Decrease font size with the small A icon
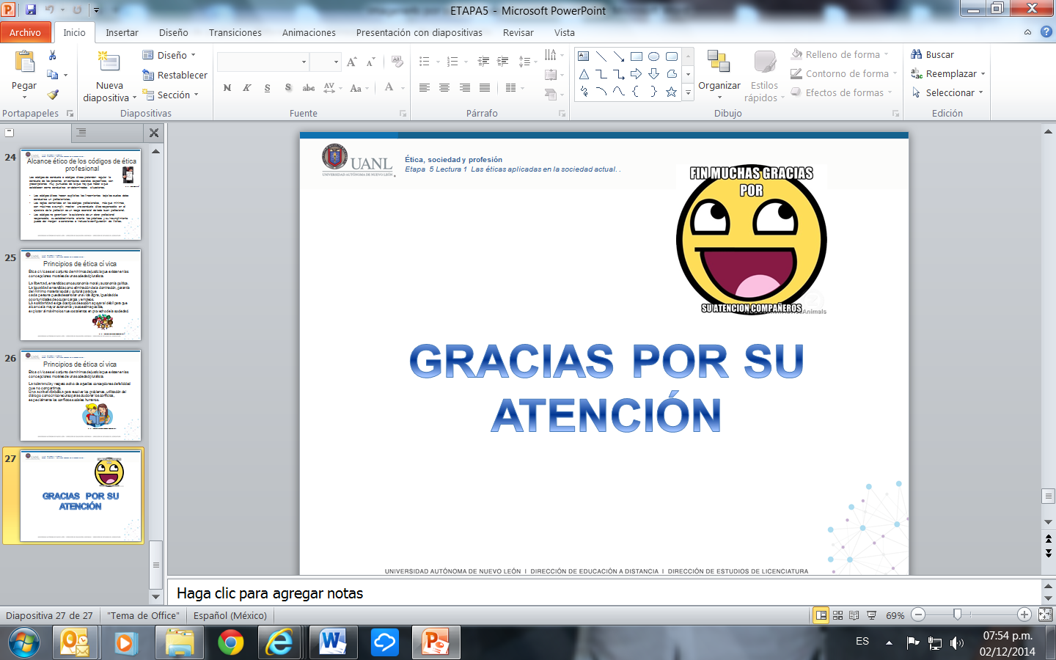This screenshot has height=660, width=1056. click(x=370, y=62)
